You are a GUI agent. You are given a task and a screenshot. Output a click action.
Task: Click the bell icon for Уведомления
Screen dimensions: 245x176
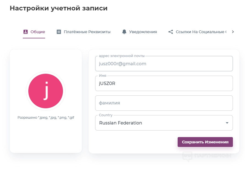[x=124, y=32]
